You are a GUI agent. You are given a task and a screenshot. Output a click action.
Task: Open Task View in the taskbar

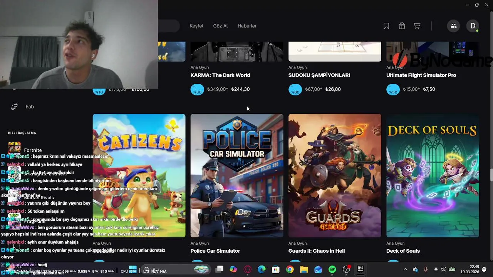pyautogui.click(x=220, y=269)
